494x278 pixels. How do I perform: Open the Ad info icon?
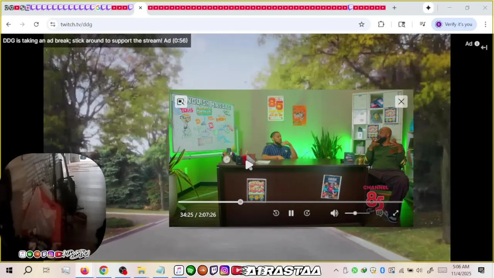click(477, 44)
